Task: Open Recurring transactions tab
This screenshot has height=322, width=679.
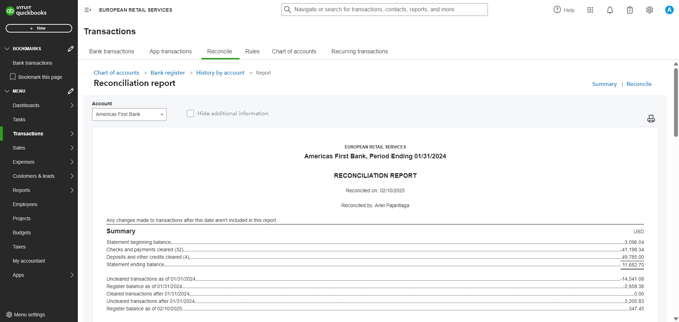Action: (x=359, y=52)
